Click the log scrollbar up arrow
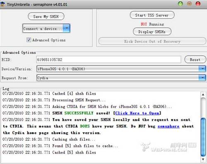 (203, 95)
